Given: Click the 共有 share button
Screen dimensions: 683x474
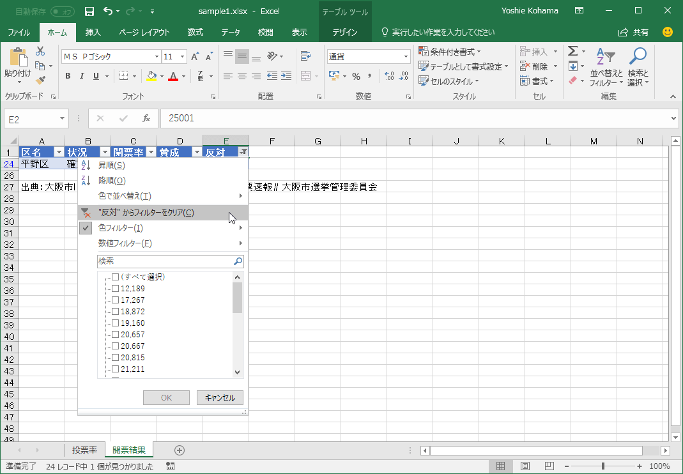Looking at the screenshot, I should (634, 32).
